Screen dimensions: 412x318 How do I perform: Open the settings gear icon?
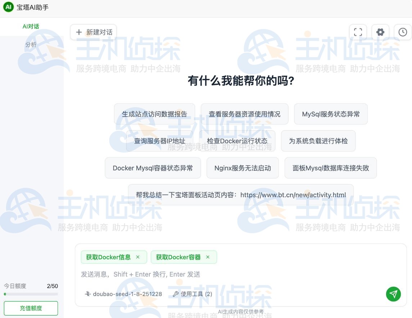pyautogui.click(x=380, y=32)
